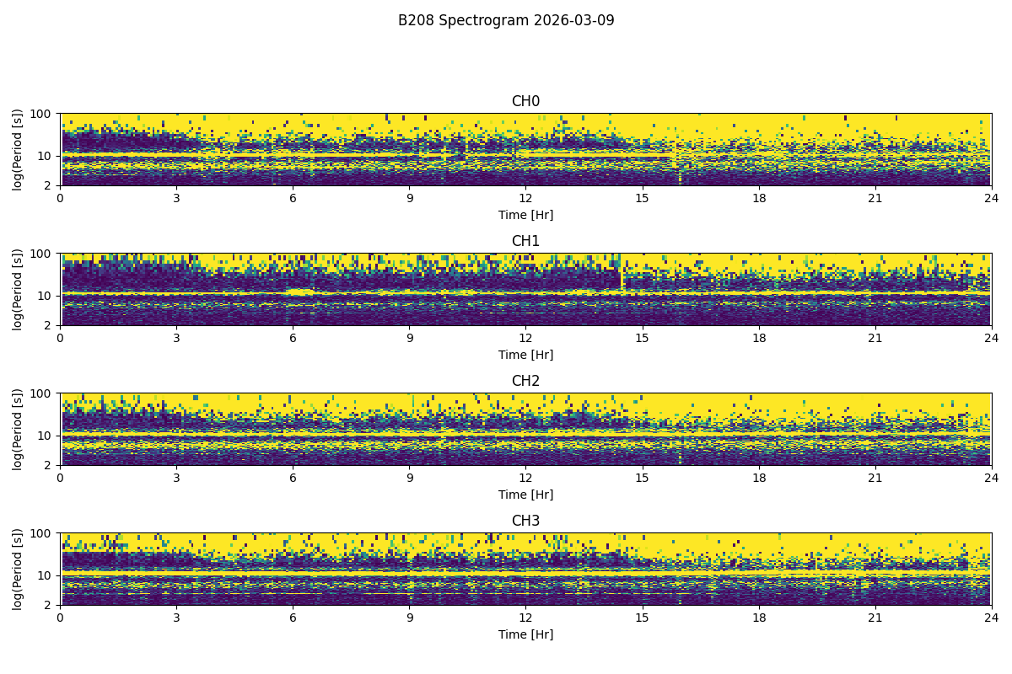Click the vertical discontinuity near 14.5 hours in CH1
The height and width of the screenshot is (674, 1012).
point(622,276)
